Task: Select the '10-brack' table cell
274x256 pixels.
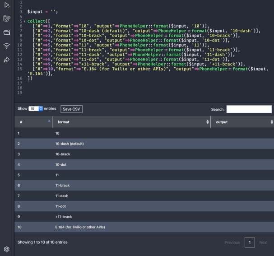Action: (131, 154)
